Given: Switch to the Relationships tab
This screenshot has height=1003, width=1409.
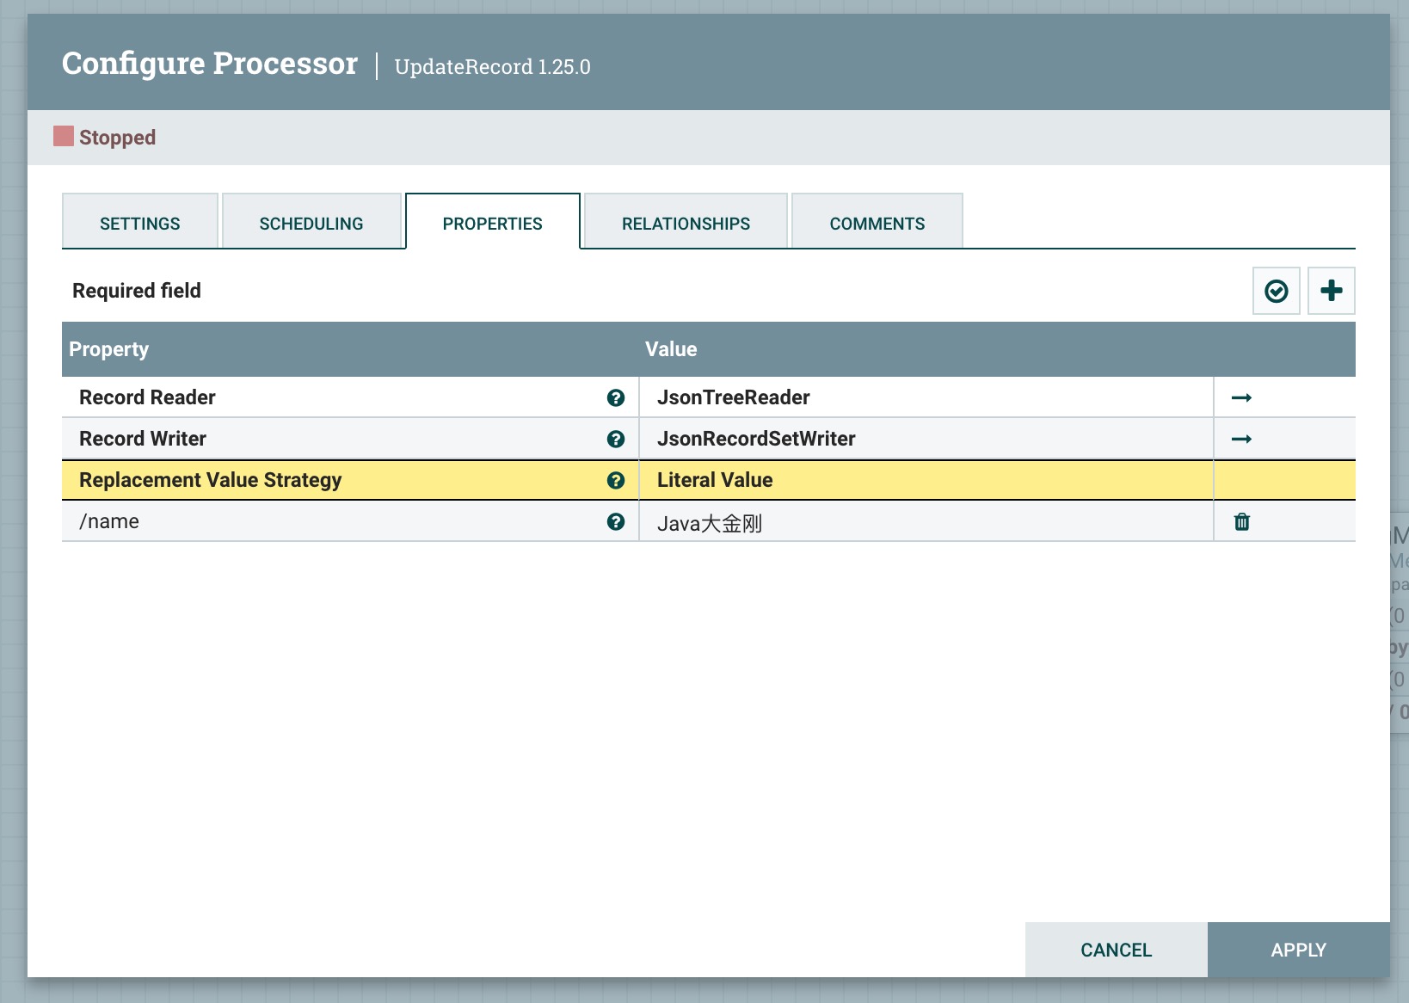Looking at the screenshot, I should tap(685, 222).
